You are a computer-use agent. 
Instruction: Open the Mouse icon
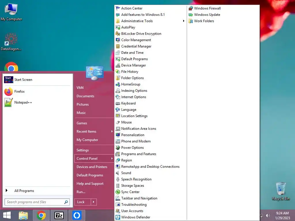(118, 122)
